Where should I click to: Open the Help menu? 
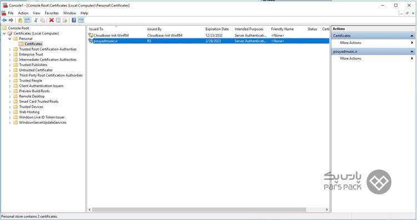coord(84,13)
